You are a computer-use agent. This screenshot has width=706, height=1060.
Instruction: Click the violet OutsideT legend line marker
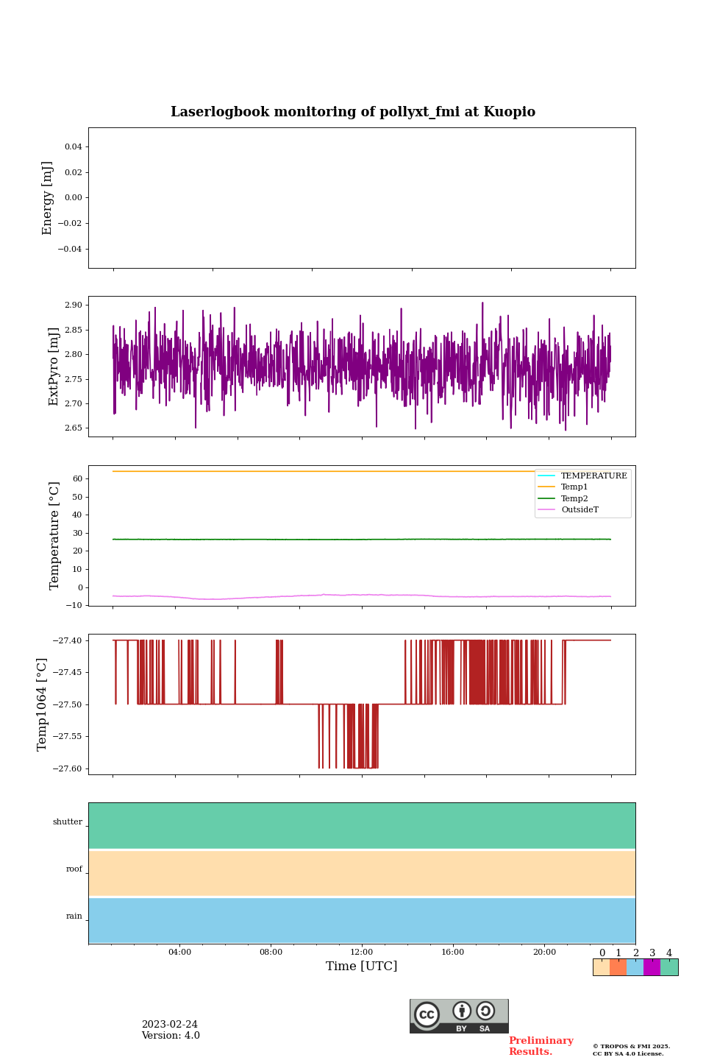(546, 509)
